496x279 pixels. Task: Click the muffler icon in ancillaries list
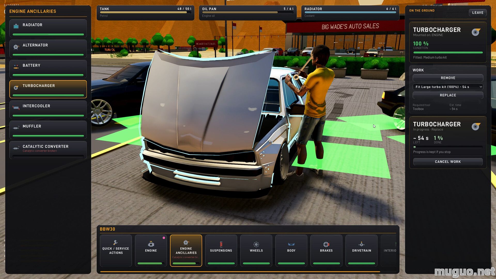pos(16,128)
